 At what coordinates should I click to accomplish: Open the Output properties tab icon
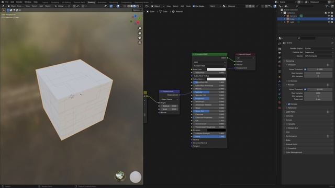pyautogui.click(x=280, y=53)
